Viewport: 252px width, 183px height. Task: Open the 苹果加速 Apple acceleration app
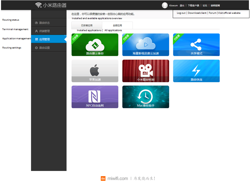pyautogui.click(x=95, y=71)
